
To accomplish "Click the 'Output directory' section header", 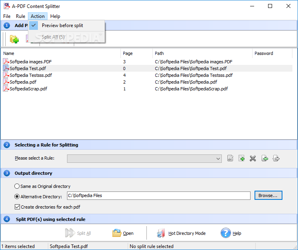I will (x=34, y=173).
